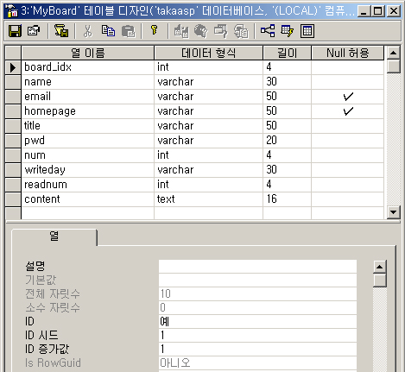Click the column name cell 'num'
The height and width of the screenshot is (372, 405).
87,155
